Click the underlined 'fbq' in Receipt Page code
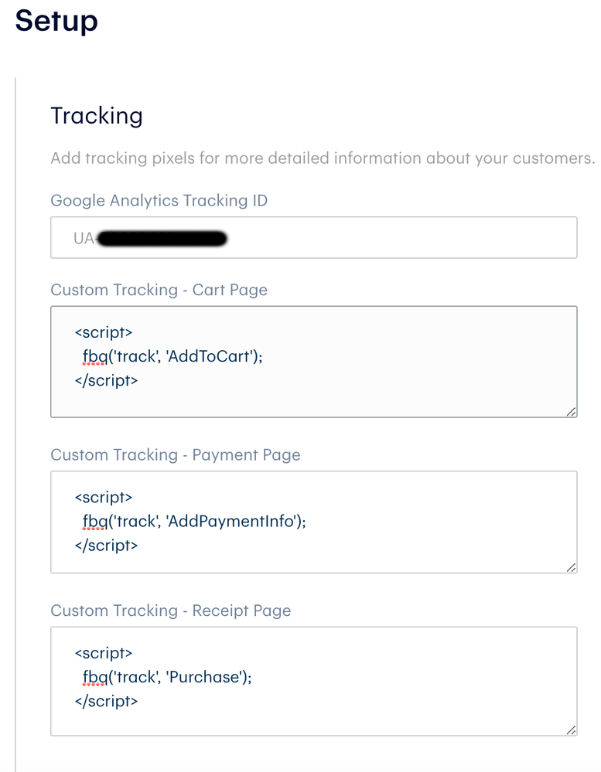Viewport: 601px width, 772px height. pos(94,678)
